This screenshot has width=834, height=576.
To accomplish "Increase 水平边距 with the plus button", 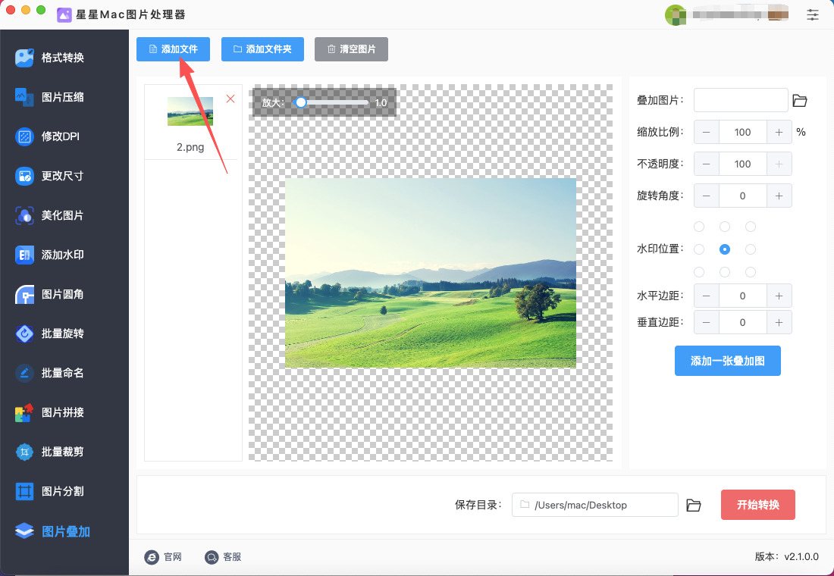I will [779, 296].
